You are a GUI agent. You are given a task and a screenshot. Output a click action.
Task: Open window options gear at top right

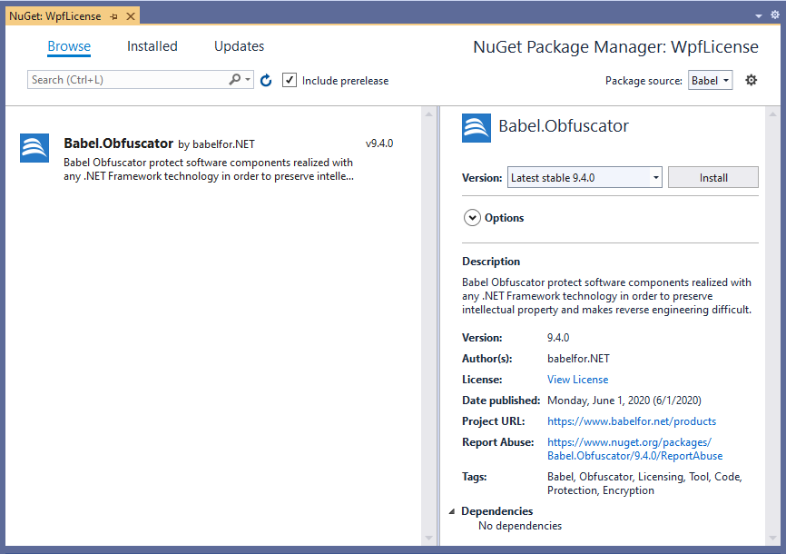pyautogui.click(x=775, y=15)
